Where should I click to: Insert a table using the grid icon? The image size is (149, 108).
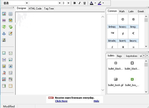[10, 14]
